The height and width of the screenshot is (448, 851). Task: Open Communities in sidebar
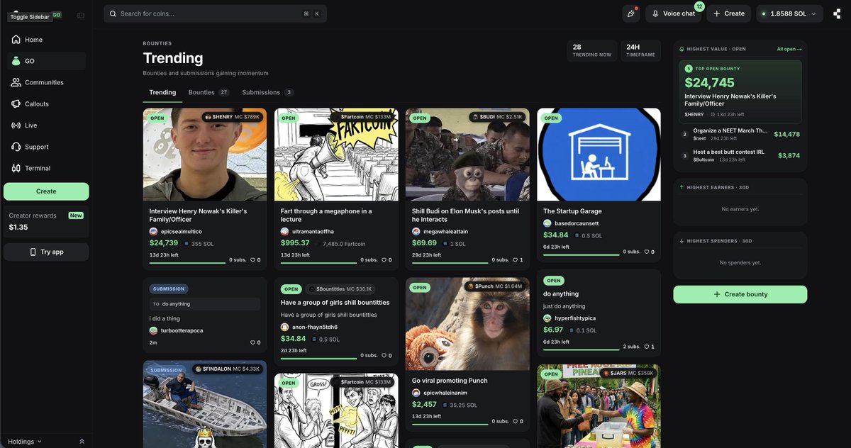(x=45, y=82)
